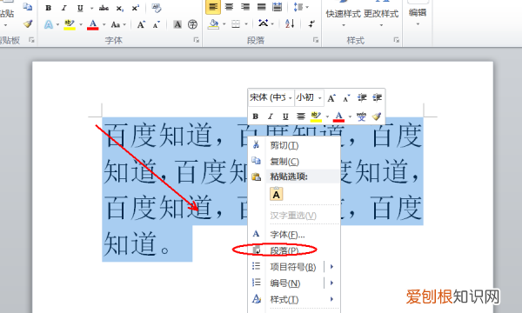Open the borders dropdown arrow
Screen dimensions: 522x313
click(246, 24)
